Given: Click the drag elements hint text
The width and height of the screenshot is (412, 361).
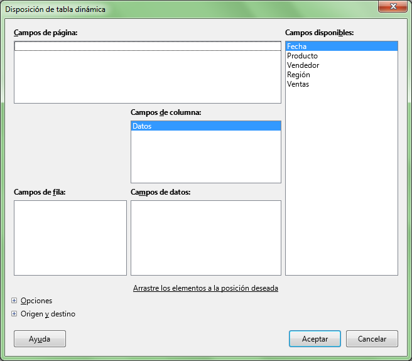Looking at the screenshot, I should (x=205, y=288).
